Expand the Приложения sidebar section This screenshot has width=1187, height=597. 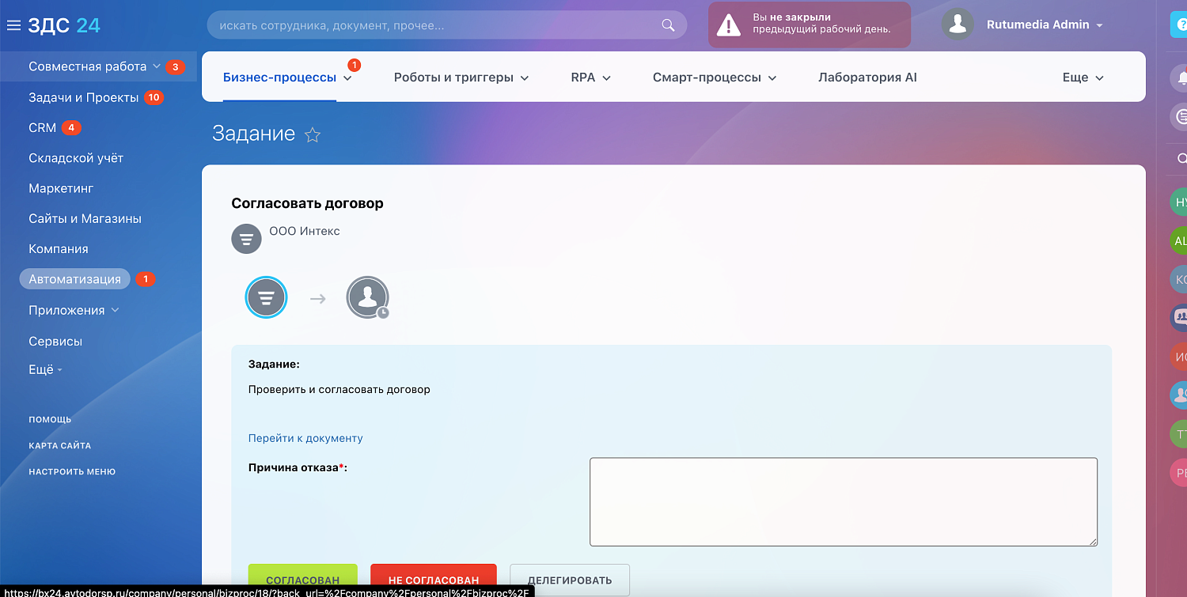(x=73, y=310)
